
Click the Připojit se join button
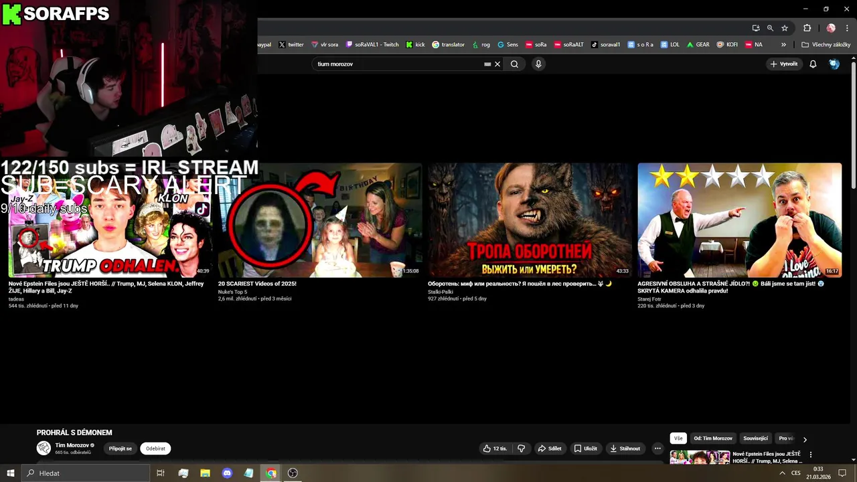(121, 449)
